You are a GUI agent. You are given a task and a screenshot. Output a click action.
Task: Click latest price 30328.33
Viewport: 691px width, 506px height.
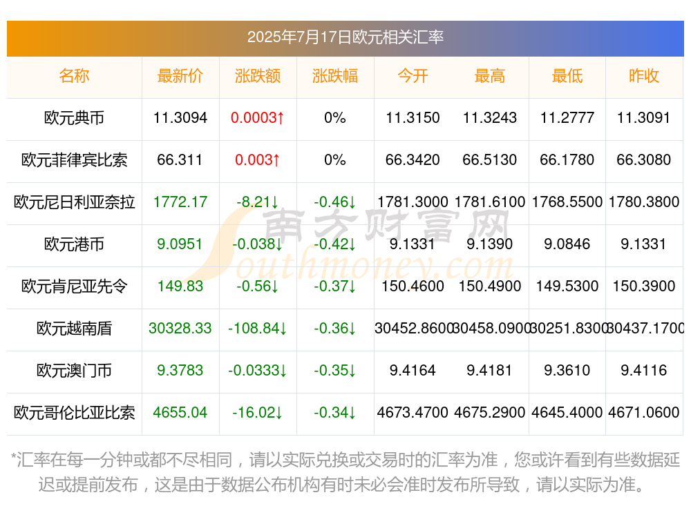(x=180, y=329)
